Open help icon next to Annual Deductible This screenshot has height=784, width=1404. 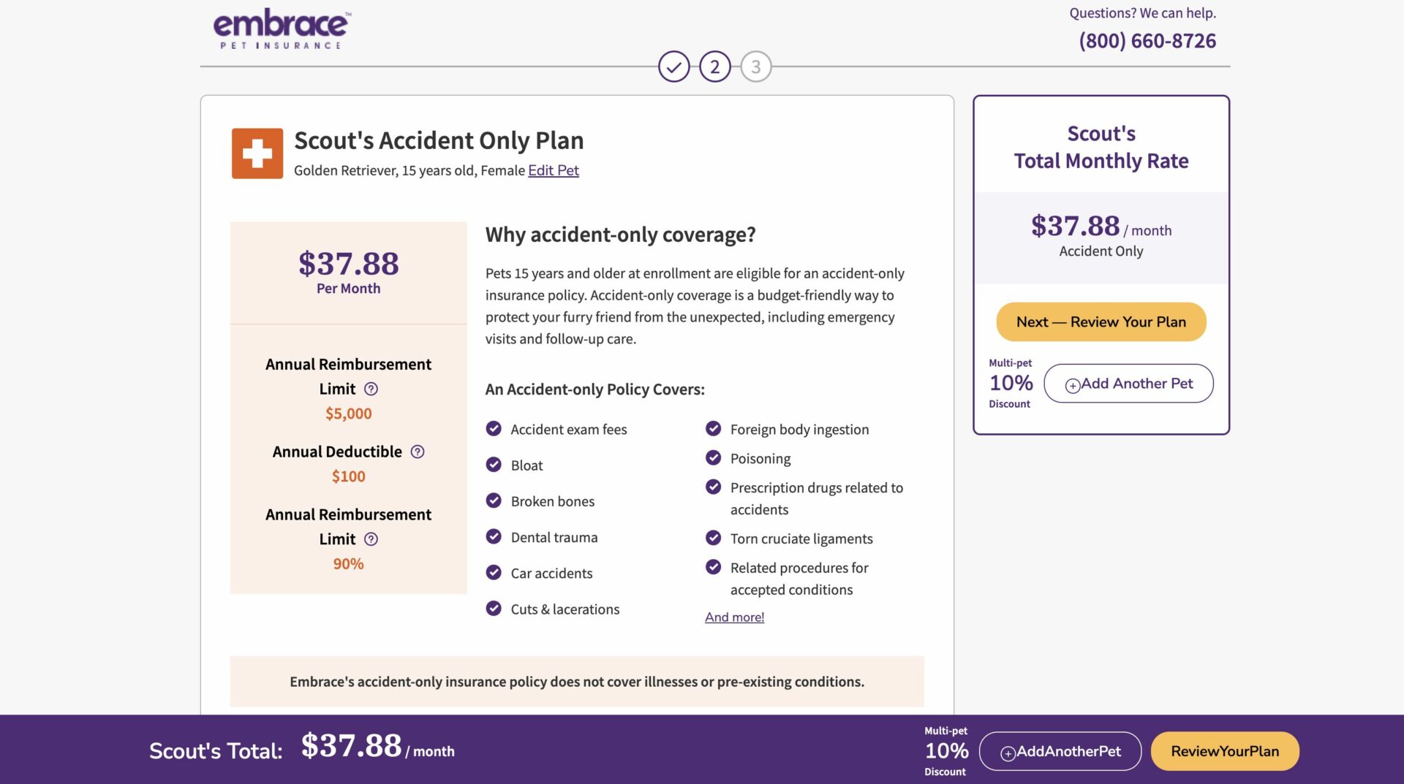tap(418, 452)
